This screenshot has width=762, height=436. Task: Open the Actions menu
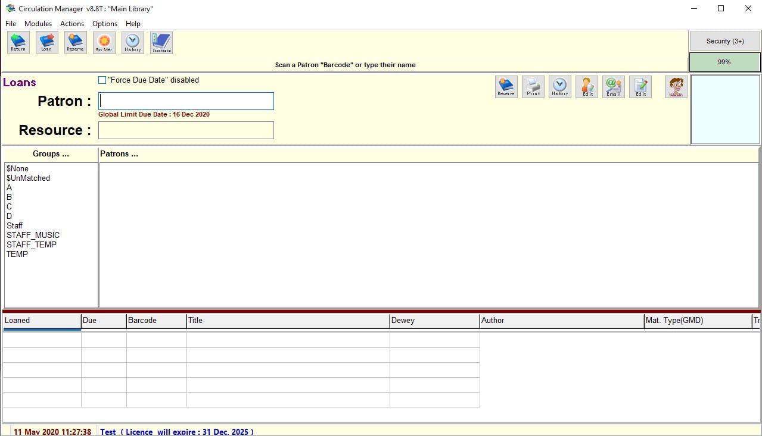pyautogui.click(x=72, y=24)
